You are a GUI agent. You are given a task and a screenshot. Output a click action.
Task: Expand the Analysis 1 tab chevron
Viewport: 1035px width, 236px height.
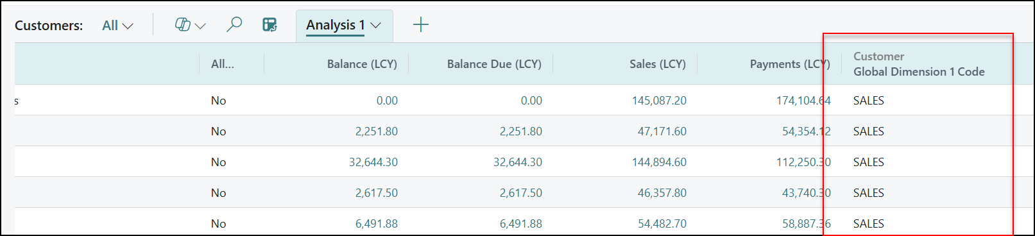[x=376, y=26]
